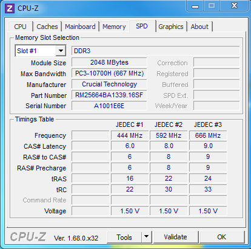
Task: Open the Graphics tab
Action: coord(171,27)
